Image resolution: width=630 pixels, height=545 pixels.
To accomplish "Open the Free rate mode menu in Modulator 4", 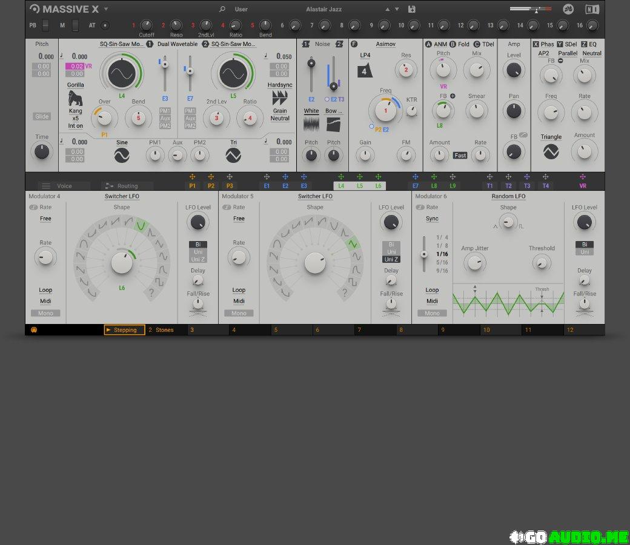I will 45,219.
